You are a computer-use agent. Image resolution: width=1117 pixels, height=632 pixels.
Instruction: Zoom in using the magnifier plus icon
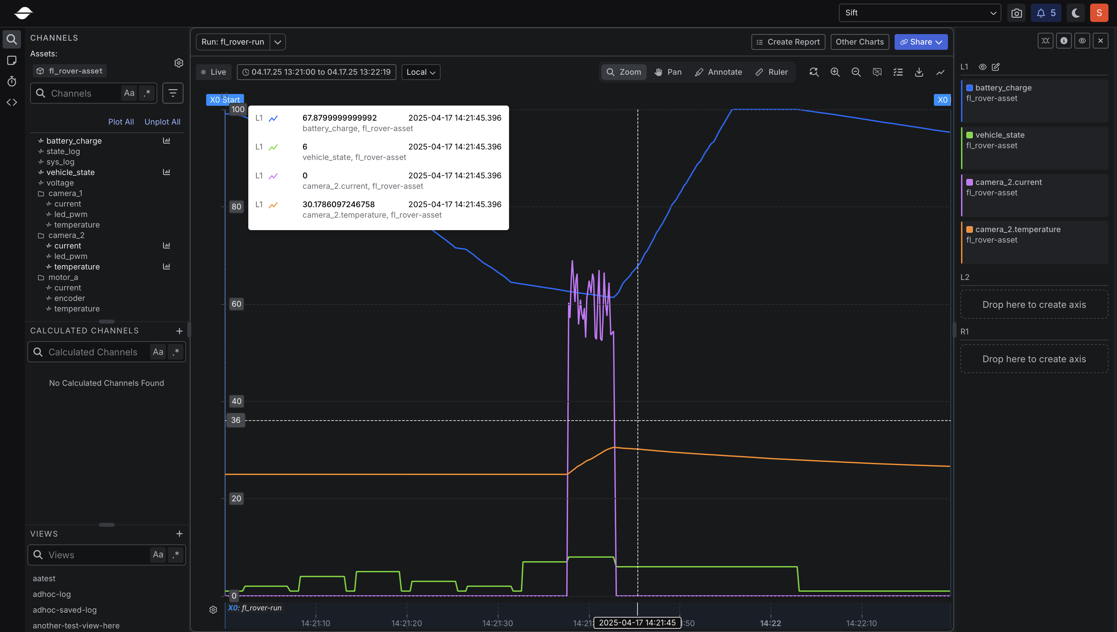(x=835, y=72)
